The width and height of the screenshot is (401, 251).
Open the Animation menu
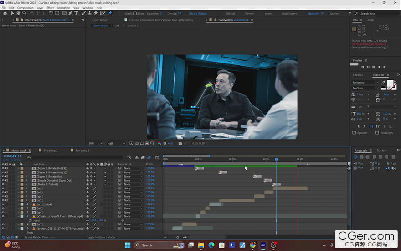(63, 8)
